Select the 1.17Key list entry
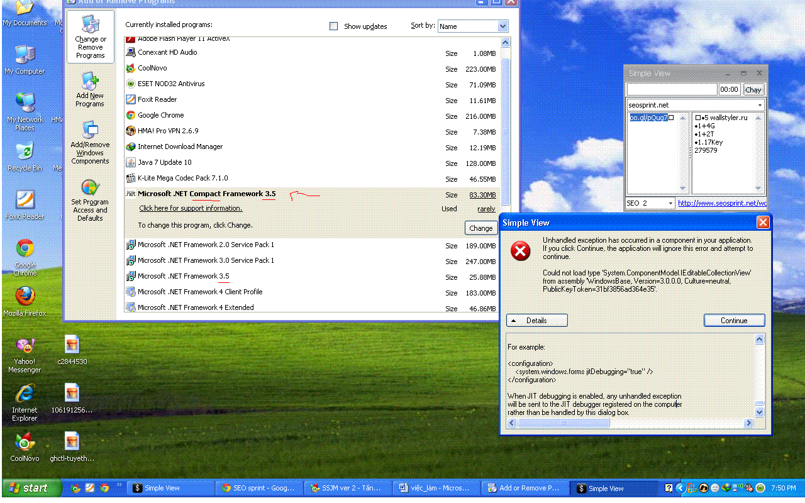 coord(709,143)
